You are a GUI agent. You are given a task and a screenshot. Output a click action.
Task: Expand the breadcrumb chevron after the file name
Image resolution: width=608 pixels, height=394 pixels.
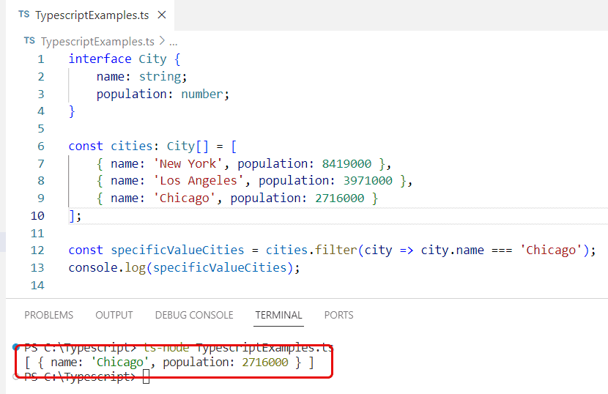pos(162,41)
